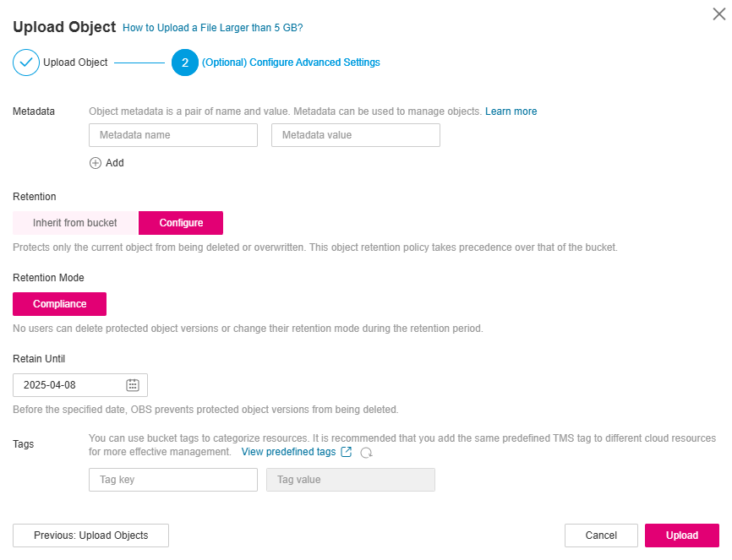Open the metadata Learn more link
The width and height of the screenshot is (732, 560).
pos(511,111)
